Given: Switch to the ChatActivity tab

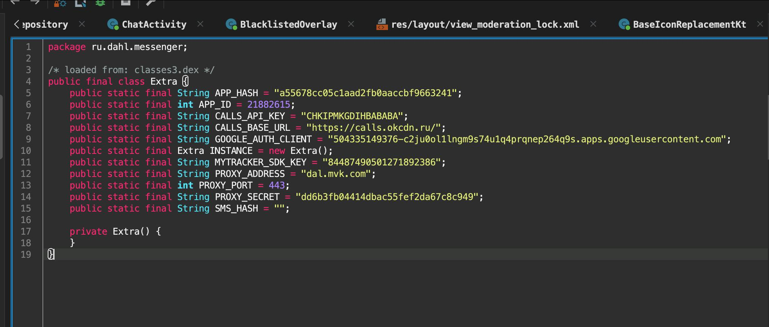Looking at the screenshot, I should tap(154, 25).
